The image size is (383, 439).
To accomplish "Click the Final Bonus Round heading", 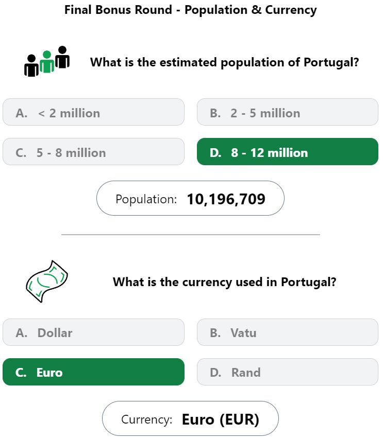I will 190,10.
